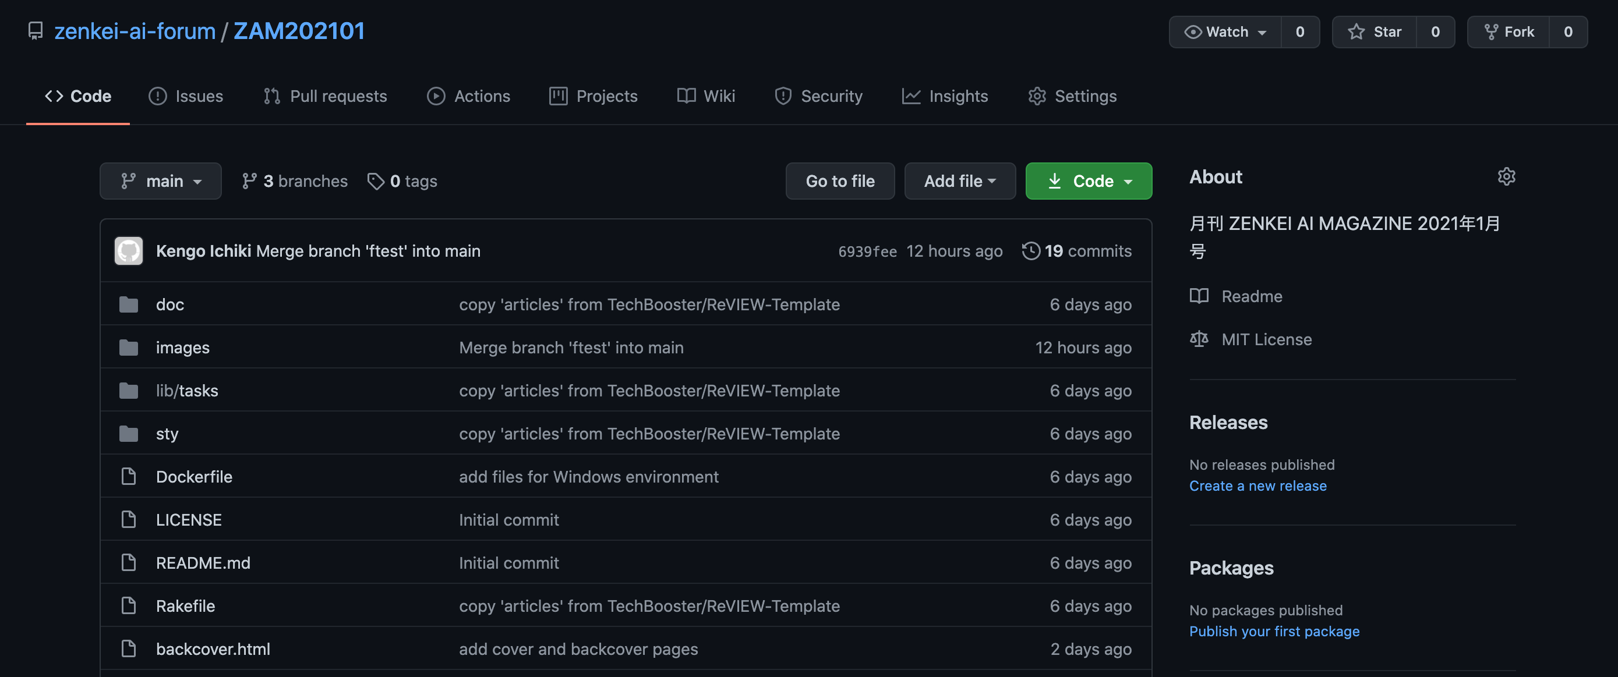Open README.md file
Image resolution: width=1618 pixels, height=677 pixels.
[x=203, y=563]
